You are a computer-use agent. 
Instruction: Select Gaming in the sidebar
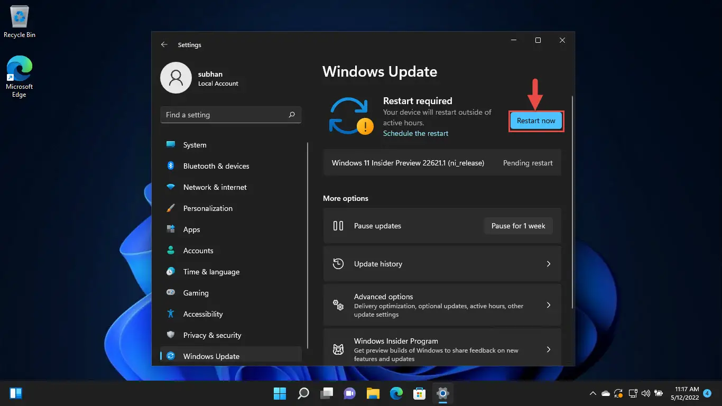[231, 293]
